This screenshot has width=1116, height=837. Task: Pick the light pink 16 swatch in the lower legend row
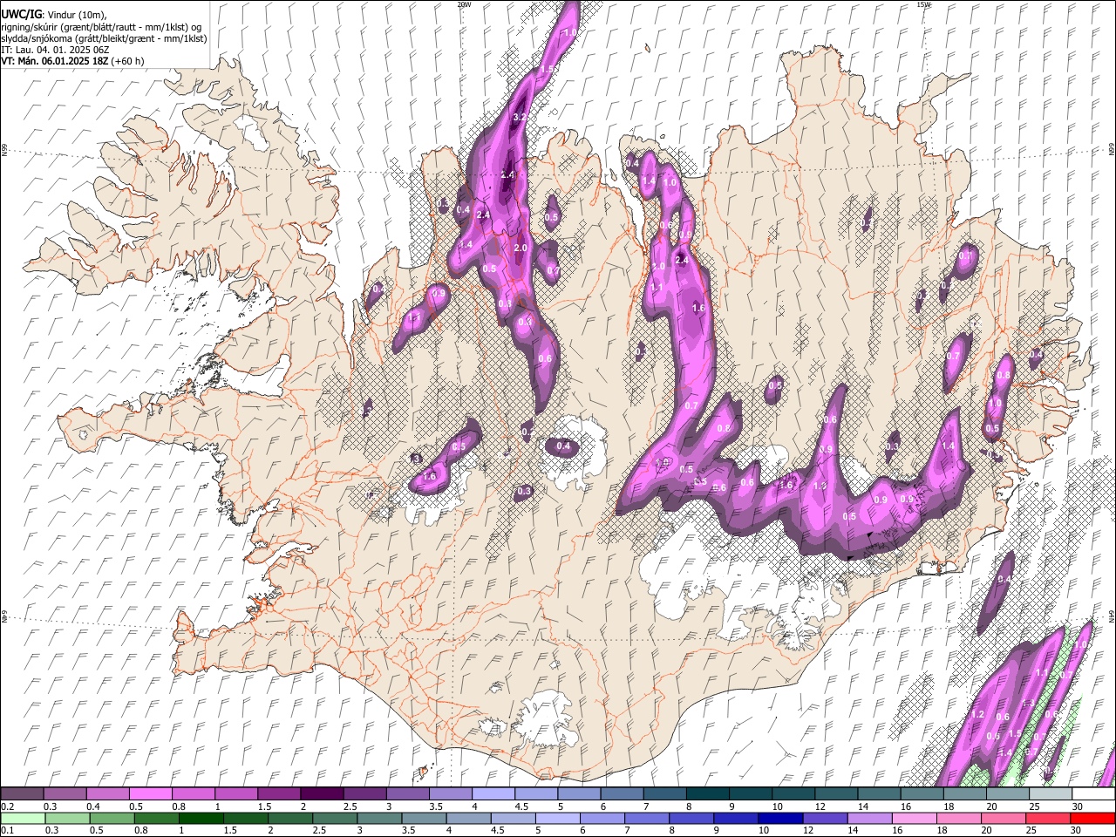(915, 818)
